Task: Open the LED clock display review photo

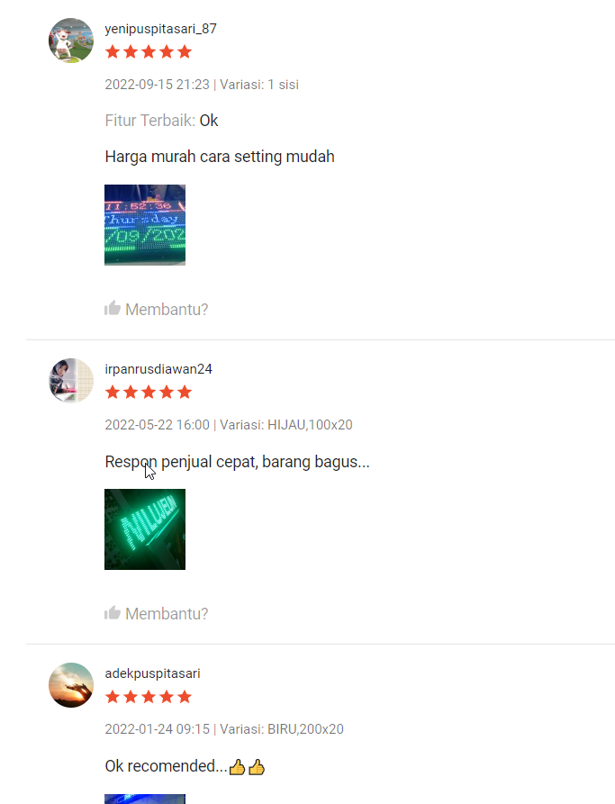Action: pos(145,225)
